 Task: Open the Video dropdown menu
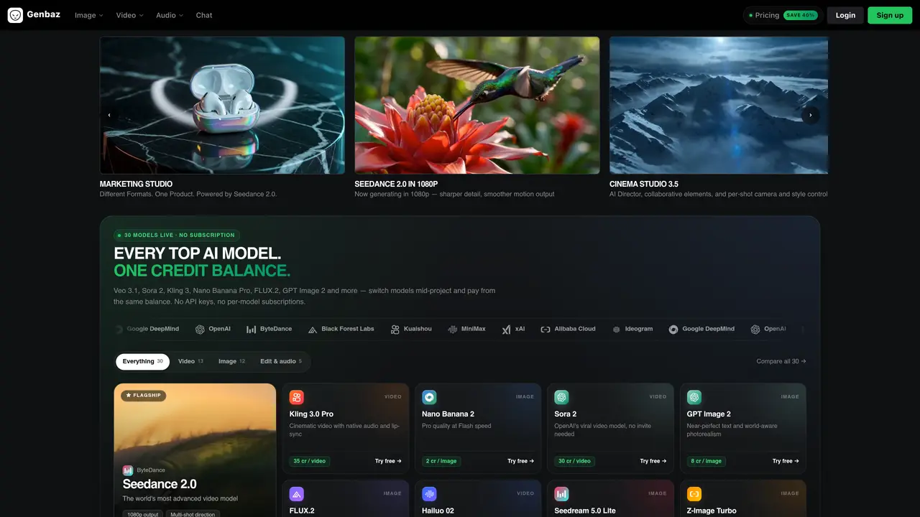[129, 15]
